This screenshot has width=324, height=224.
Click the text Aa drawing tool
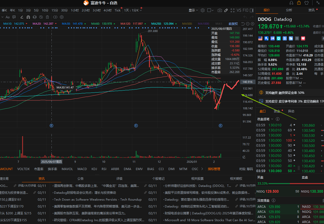pyautogui.click(x=8, y=17)
